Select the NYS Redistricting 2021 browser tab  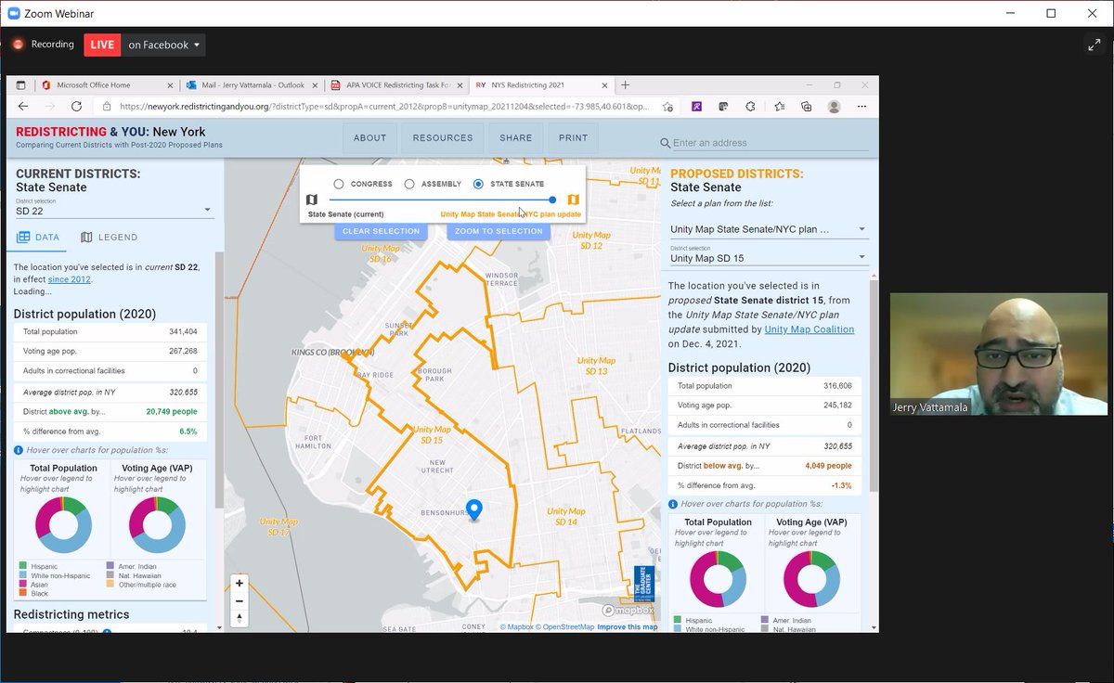click(540, 84)
